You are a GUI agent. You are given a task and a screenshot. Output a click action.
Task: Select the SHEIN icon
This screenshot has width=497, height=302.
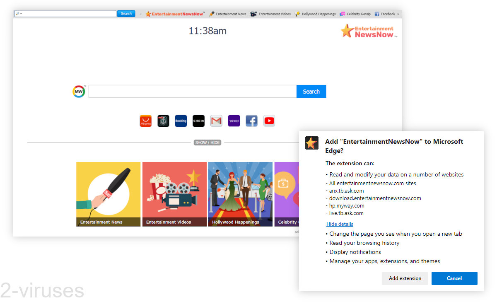pyautogui.click(x=198, y=121)
